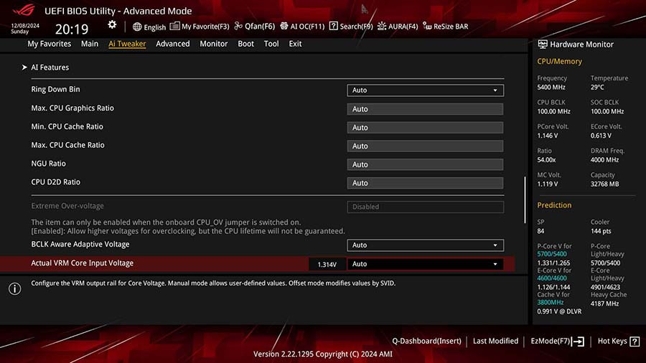Viewport: 646px width, 363px height.
Task: Click the Hardware Monitor icon
Action: (543, 44)
